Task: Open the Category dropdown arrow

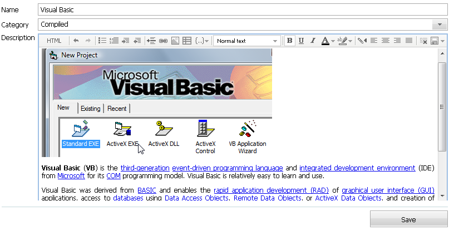Action: (x=440, y=25)
